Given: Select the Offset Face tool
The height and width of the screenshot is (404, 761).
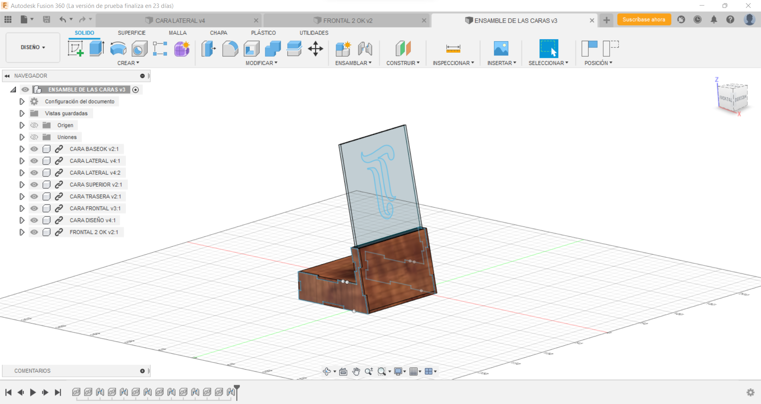Looking at the screenshot, I should (294, 49).
